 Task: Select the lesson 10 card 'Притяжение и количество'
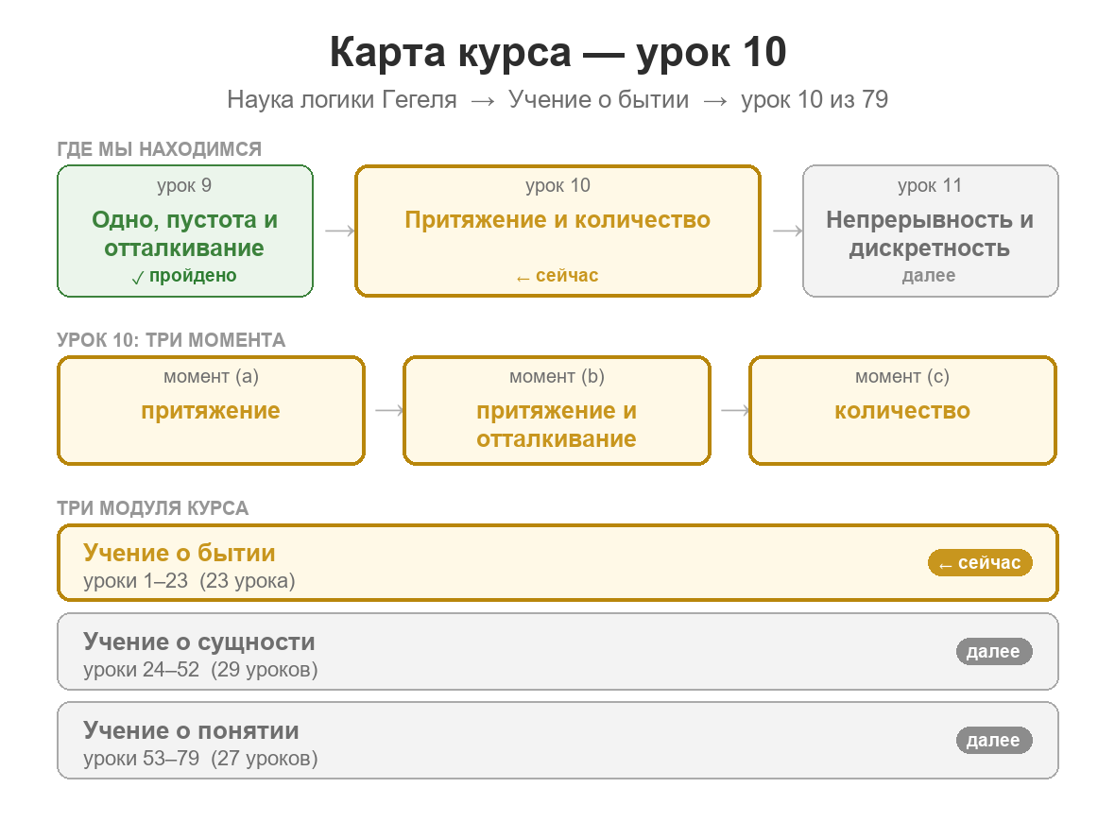point(557,231)
